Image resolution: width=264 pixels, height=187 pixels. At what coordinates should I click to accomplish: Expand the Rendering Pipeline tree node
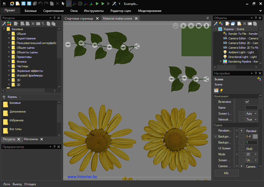tap(220, 62)
